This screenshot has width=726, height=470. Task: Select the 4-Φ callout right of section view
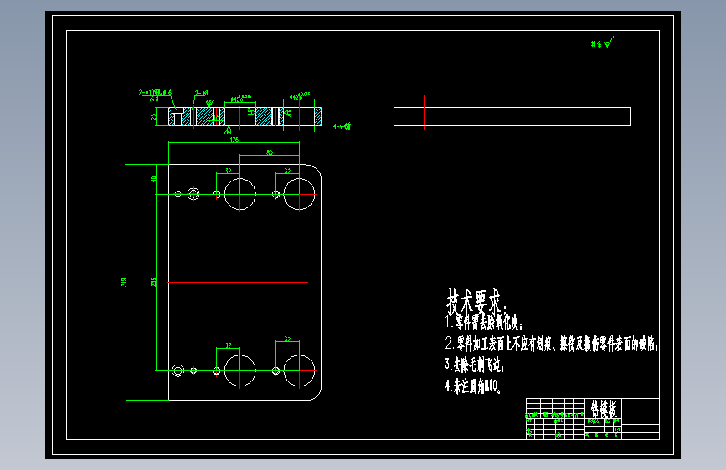pyautogui.click(x=342, y=126)
